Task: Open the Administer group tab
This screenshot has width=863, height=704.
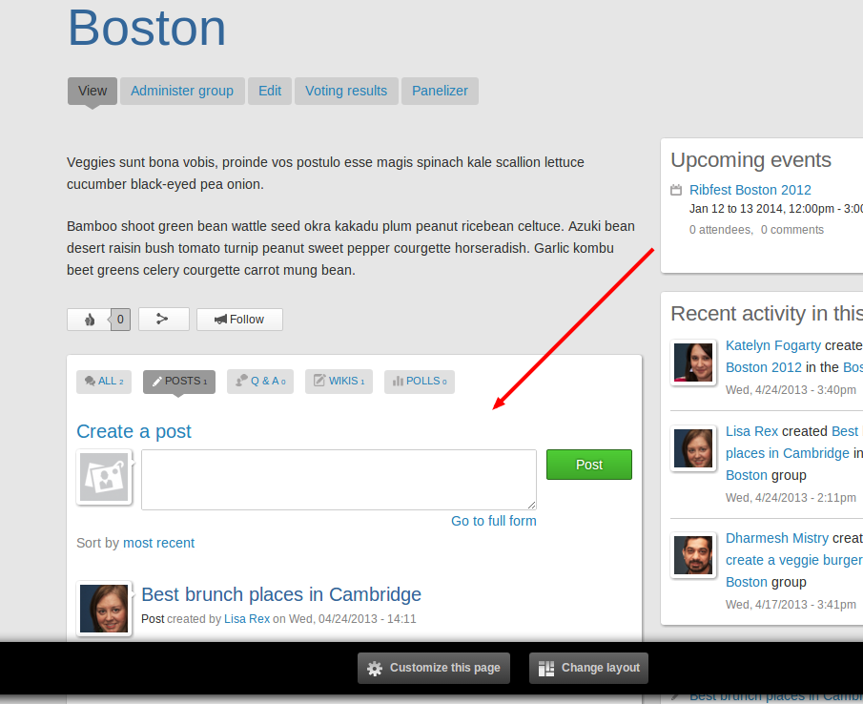Action: [182, 91]
